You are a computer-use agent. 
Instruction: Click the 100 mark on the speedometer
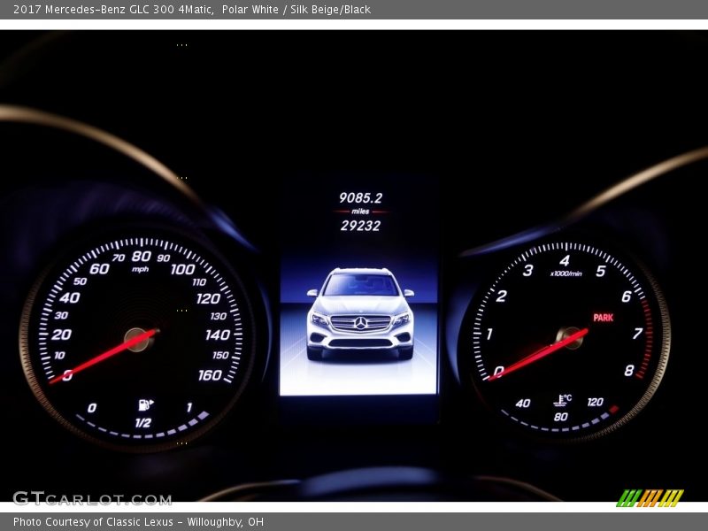[183, 269]
